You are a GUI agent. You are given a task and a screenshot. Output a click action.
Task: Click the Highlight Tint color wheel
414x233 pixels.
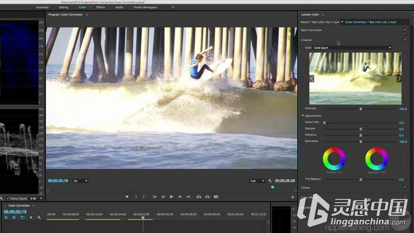click(x=376, y=159)
